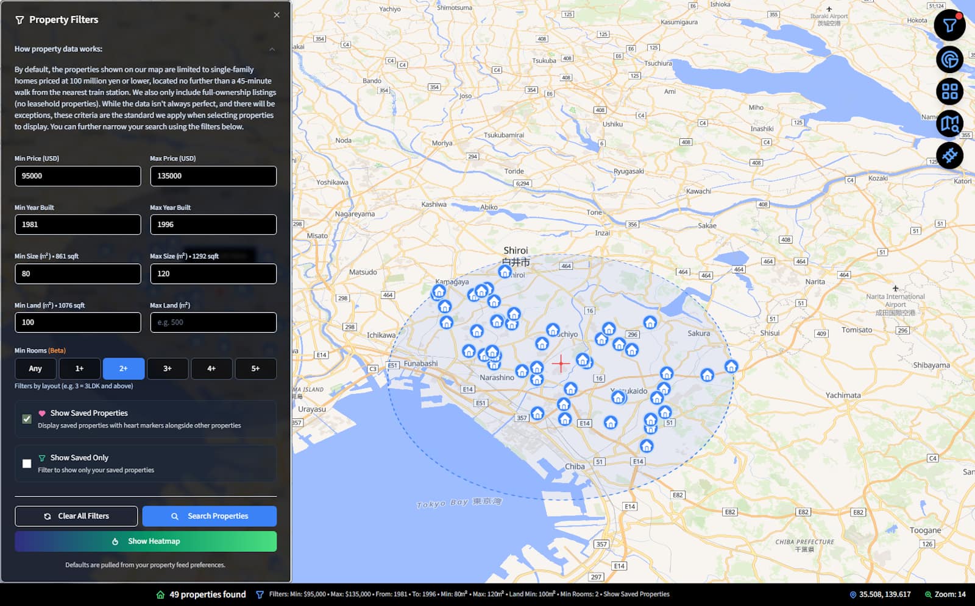The width and height of the screenshot is (975, 606).
Task: Close the Property Filters panel
Action: [x=277, y=15]
